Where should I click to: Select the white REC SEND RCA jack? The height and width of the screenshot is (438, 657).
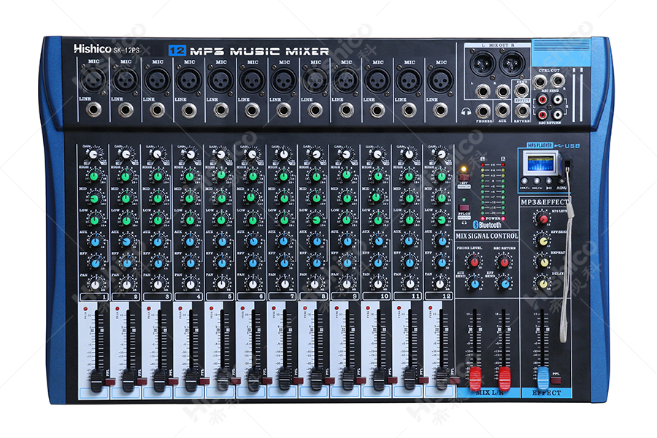[557, 99]
